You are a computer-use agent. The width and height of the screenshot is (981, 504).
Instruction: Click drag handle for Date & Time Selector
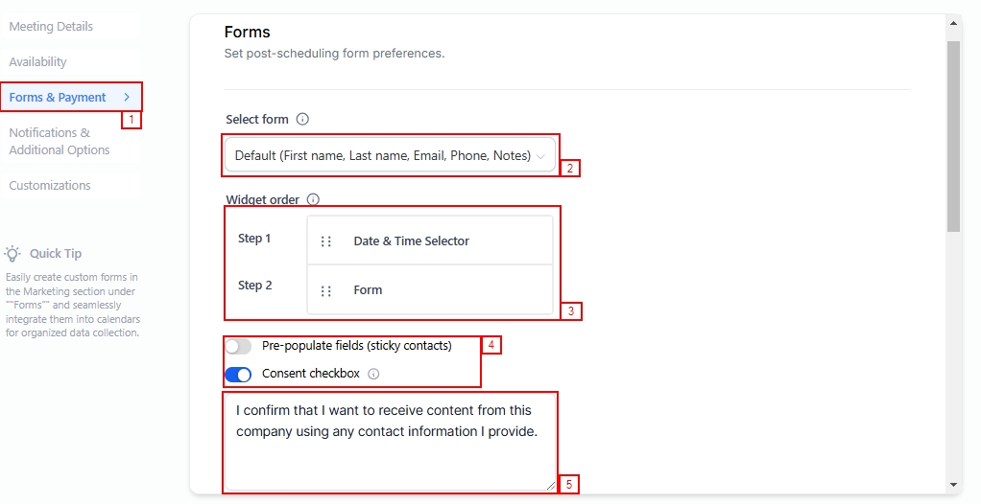click(x=326, y=241)
